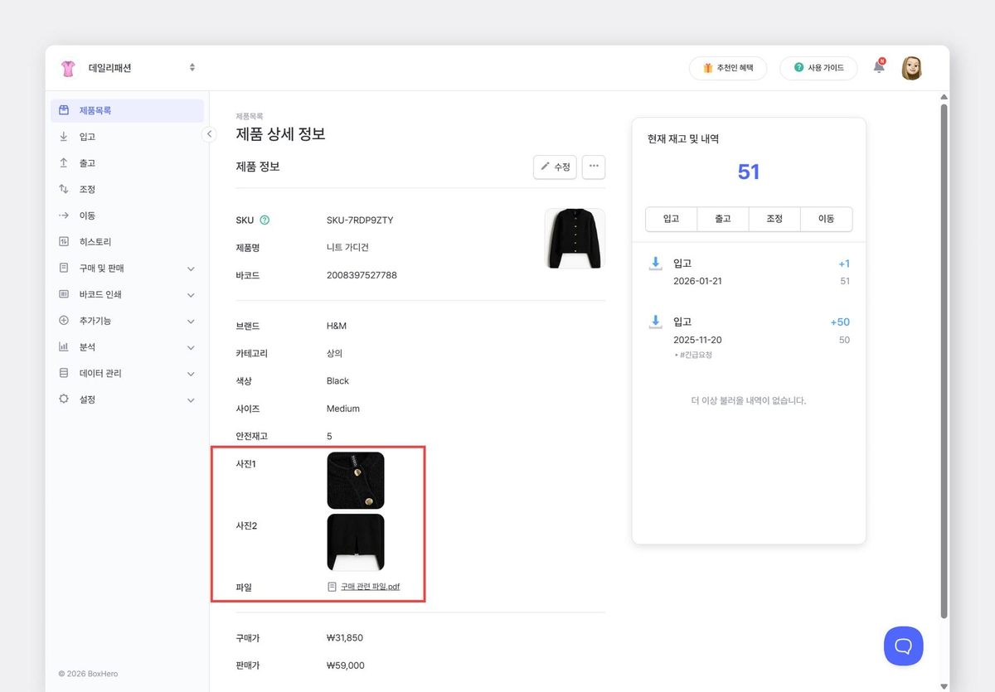Switch to the 출고 tab in inventory panel
This screenshot has height=692, width=995.
click(x=722, y=219)
